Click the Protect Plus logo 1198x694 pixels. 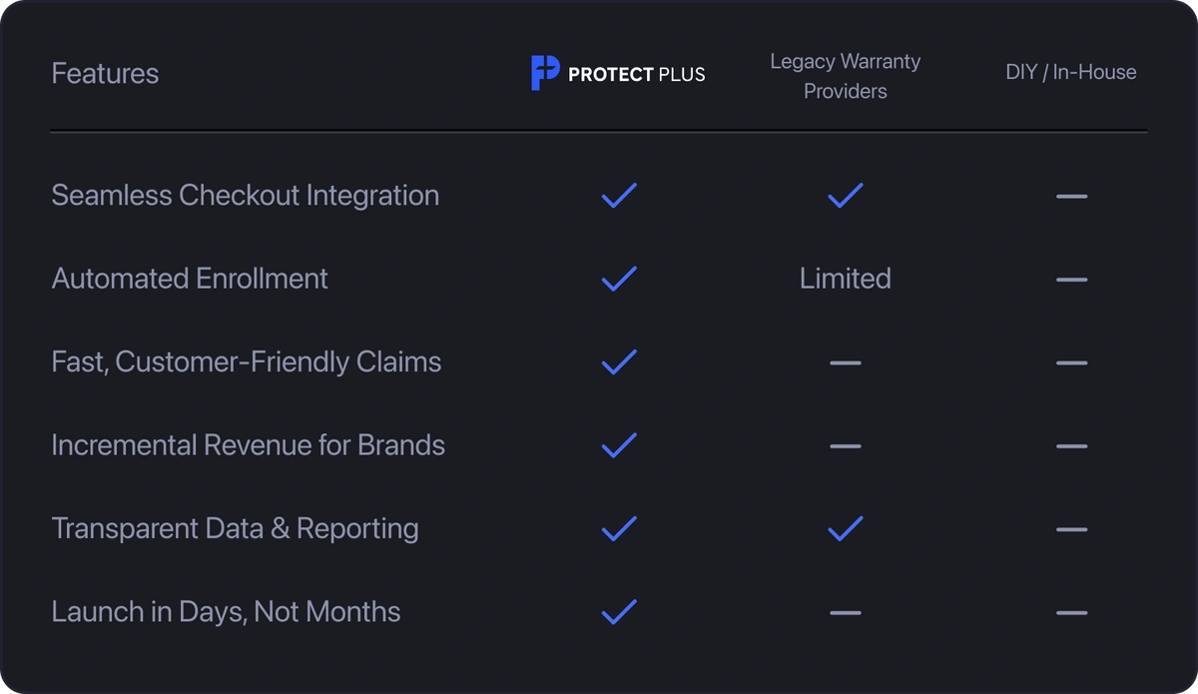(618, 74)
